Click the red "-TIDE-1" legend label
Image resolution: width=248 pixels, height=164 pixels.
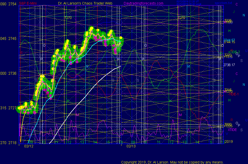point(233,94)
